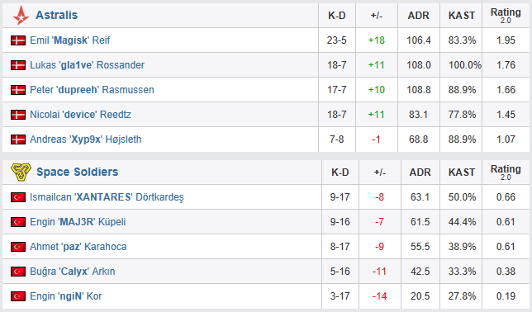Sort Space Soldiers table by +/- header
Viewport: 532px width, 312px height.
380,173
